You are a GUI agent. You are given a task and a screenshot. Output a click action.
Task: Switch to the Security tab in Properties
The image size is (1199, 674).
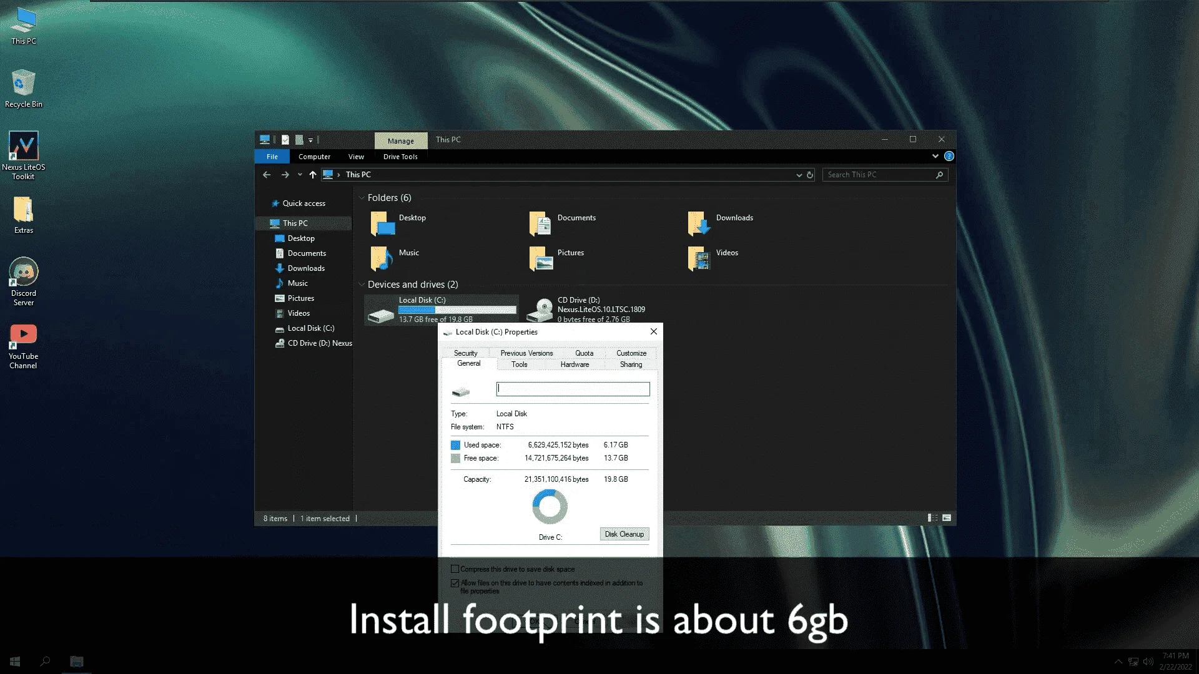(466, 353)
